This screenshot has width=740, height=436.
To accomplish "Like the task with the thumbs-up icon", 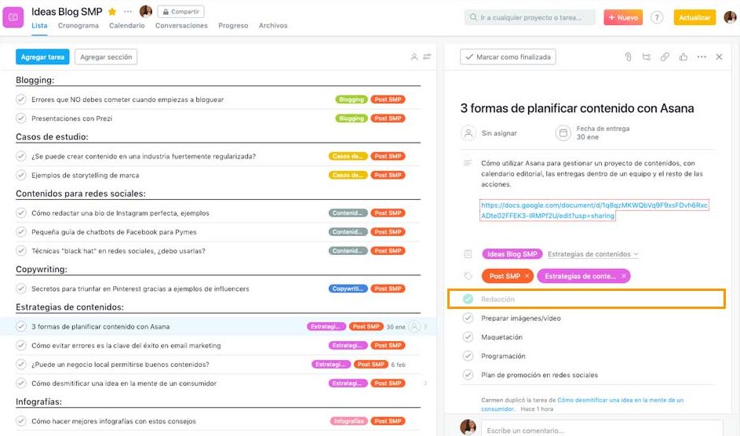I will (683, 57).
